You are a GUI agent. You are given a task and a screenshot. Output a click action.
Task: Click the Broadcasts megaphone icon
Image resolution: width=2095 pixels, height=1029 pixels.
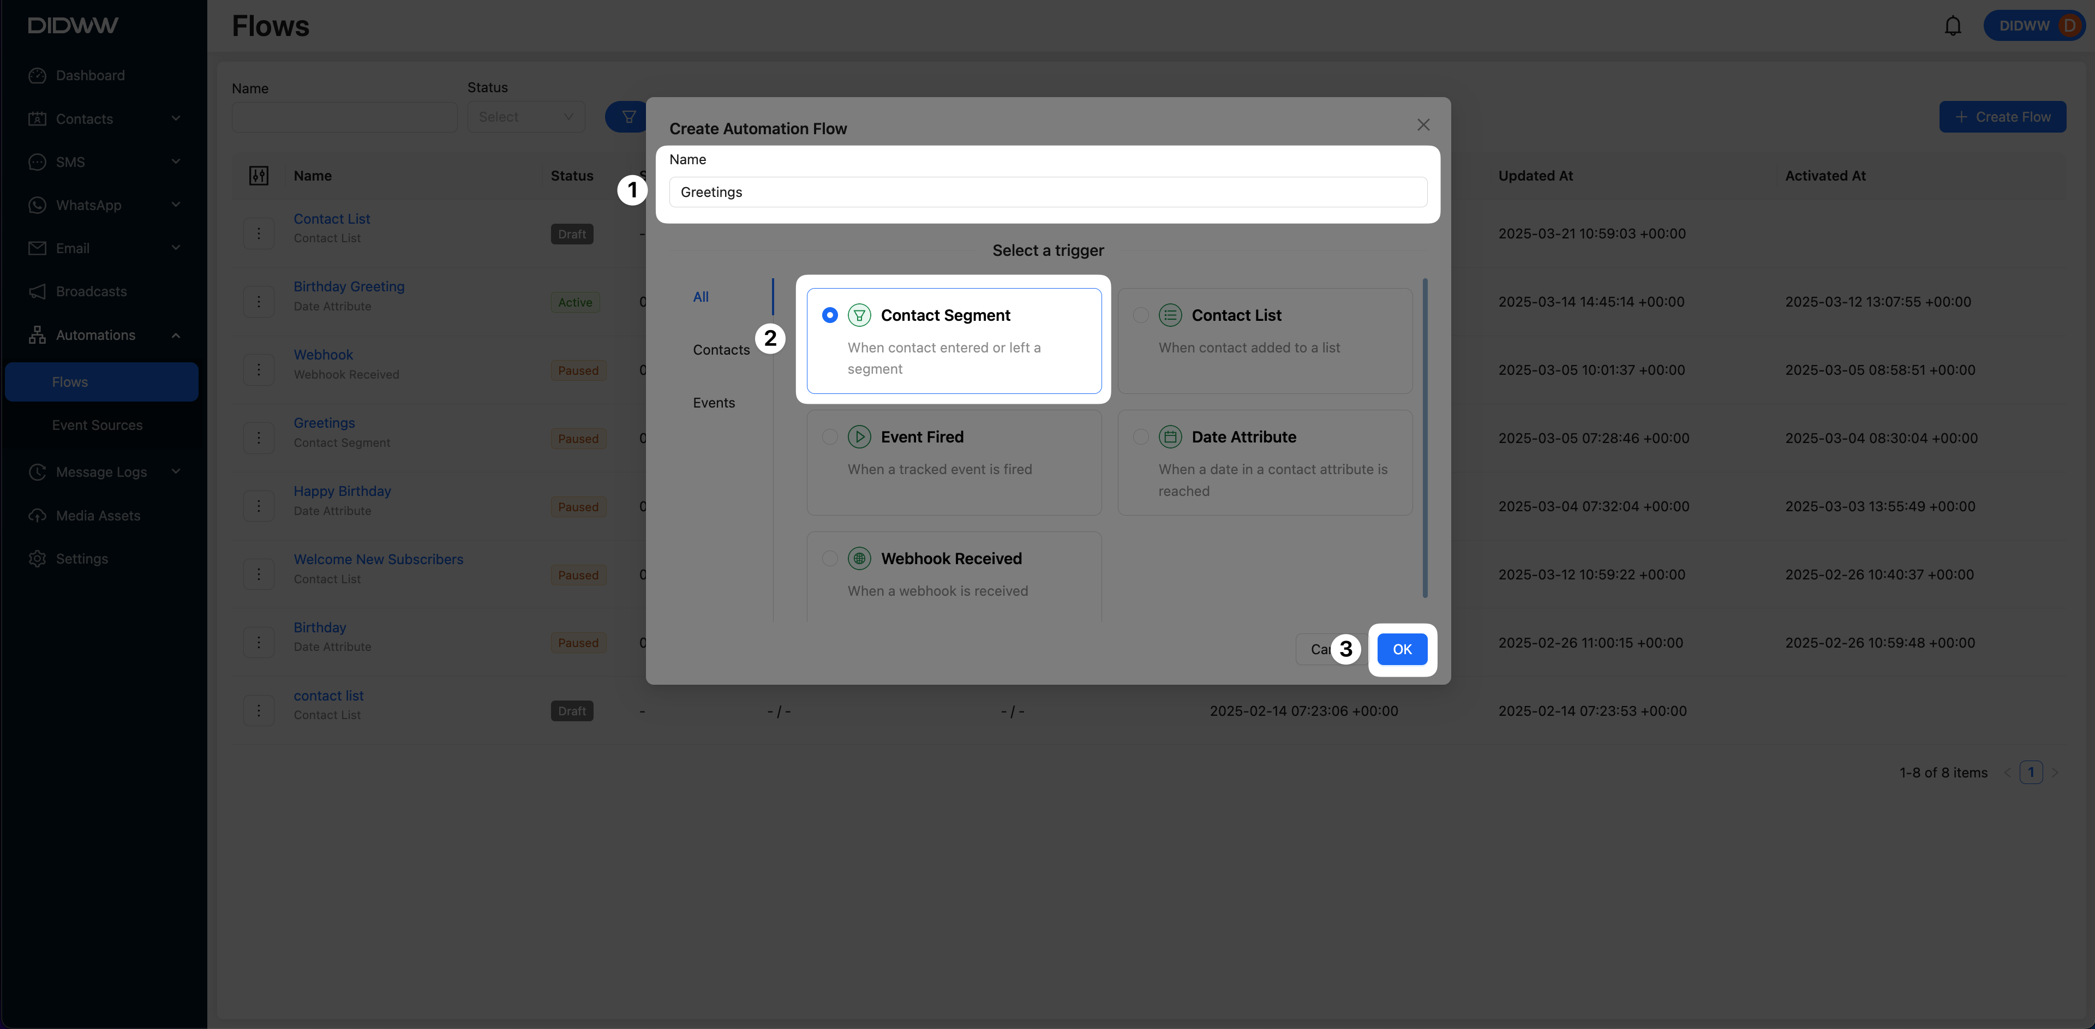click(x=38, y=291)
